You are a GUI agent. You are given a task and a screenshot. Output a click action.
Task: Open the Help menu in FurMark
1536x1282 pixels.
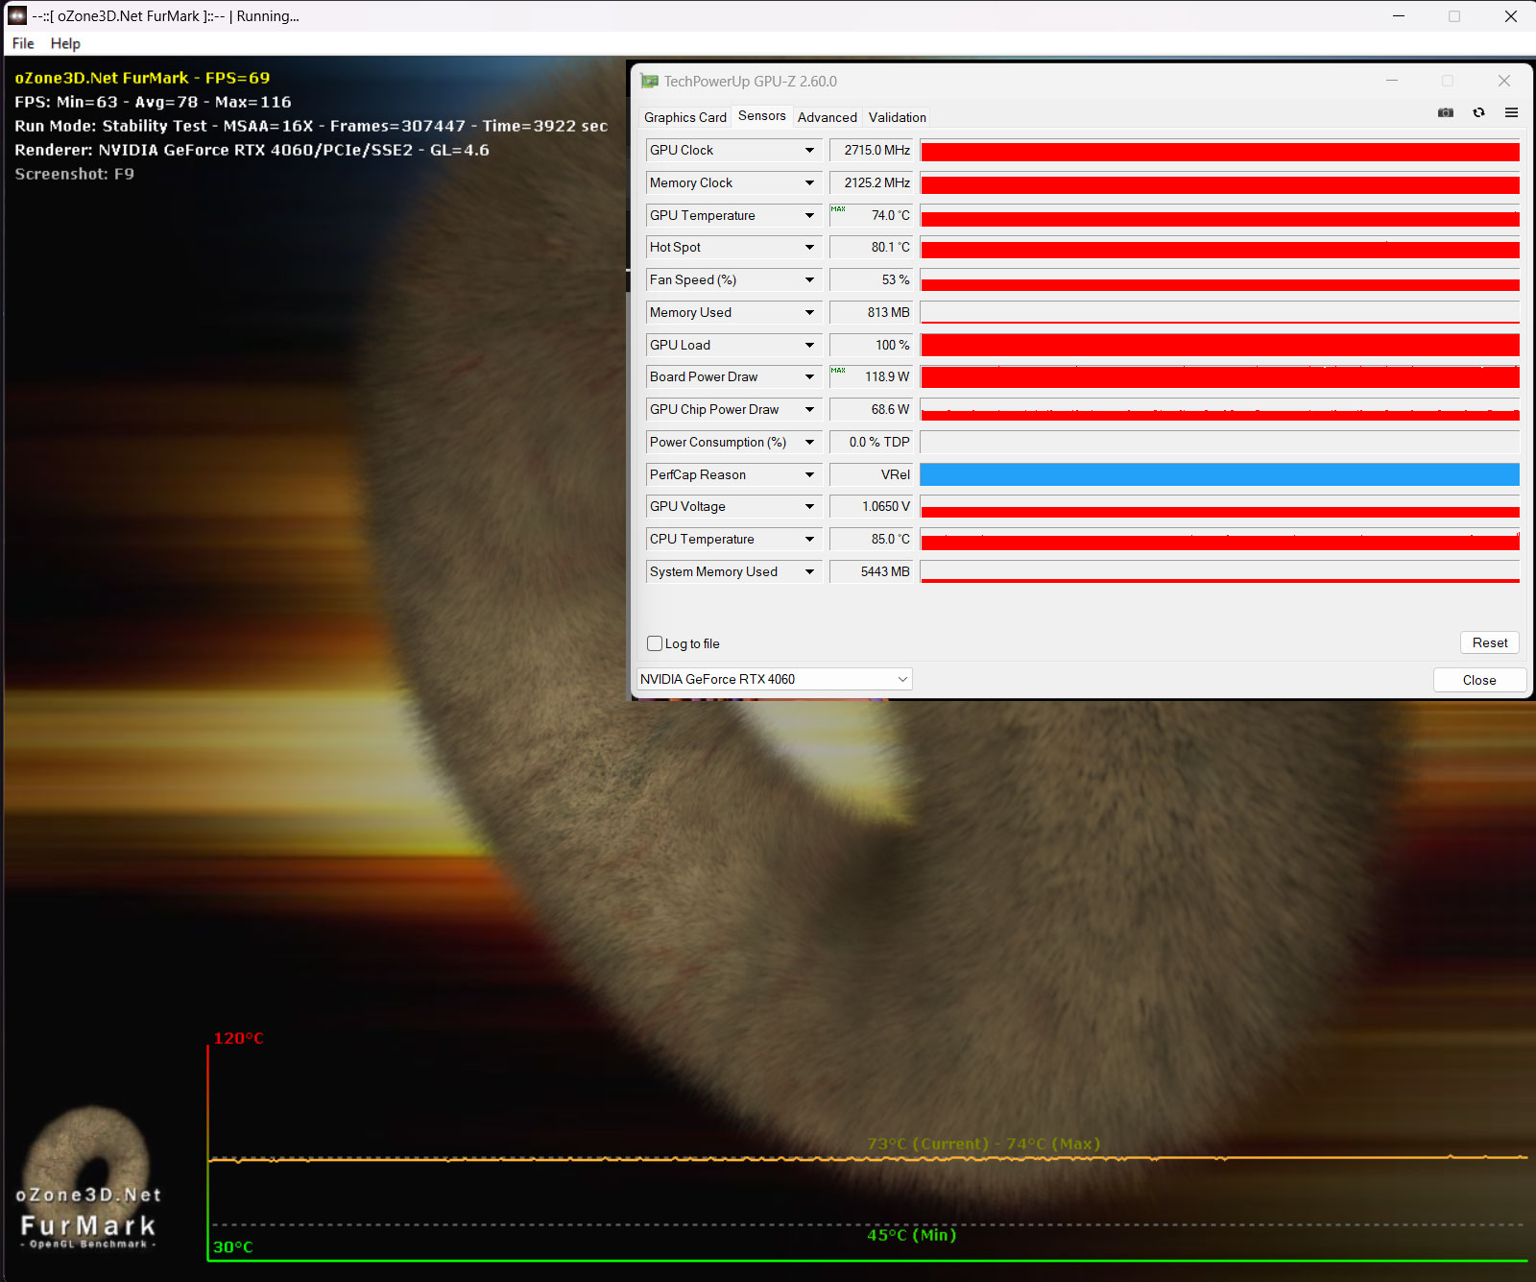pyautogui.click(x=65, y=43)
